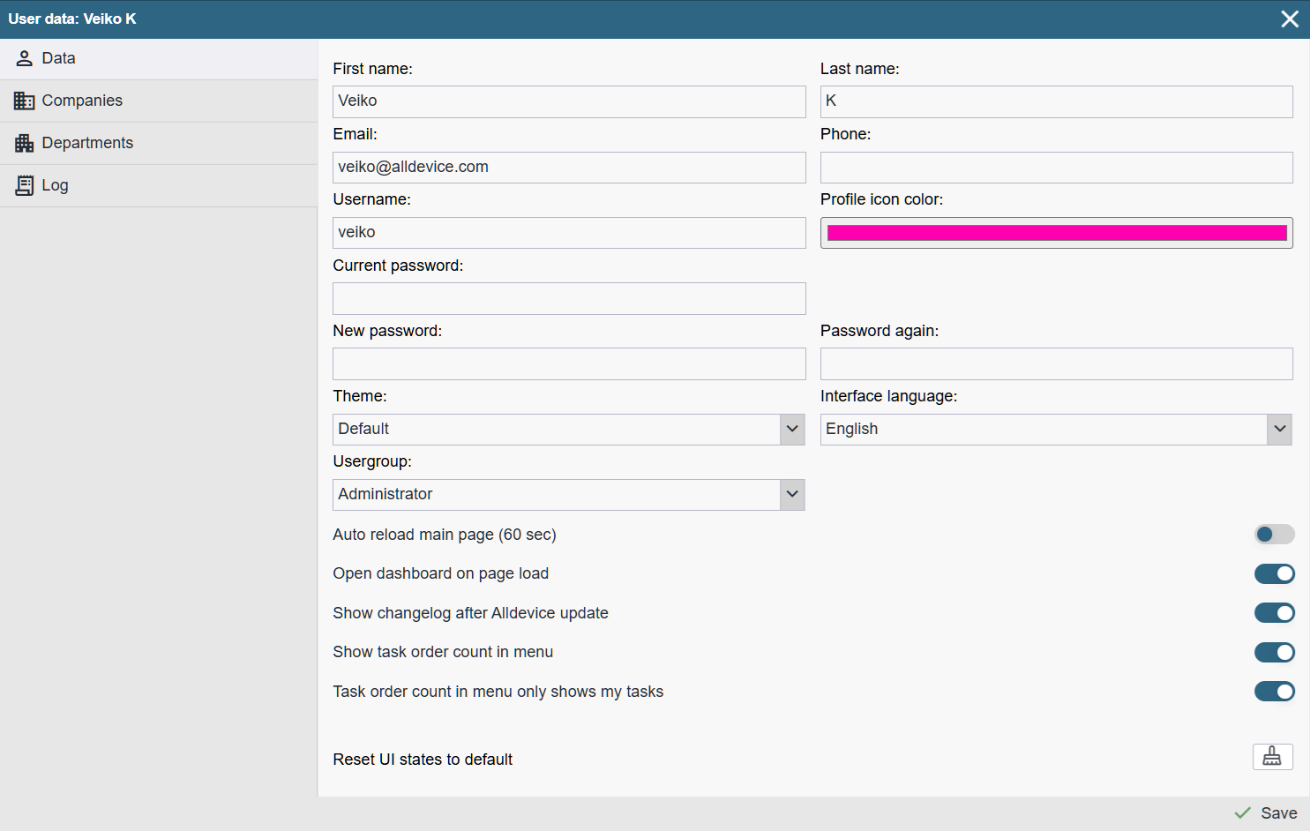Click the person icon beside Data
Viewport: 1310px width, 831px height.
(x=25, y=59)
